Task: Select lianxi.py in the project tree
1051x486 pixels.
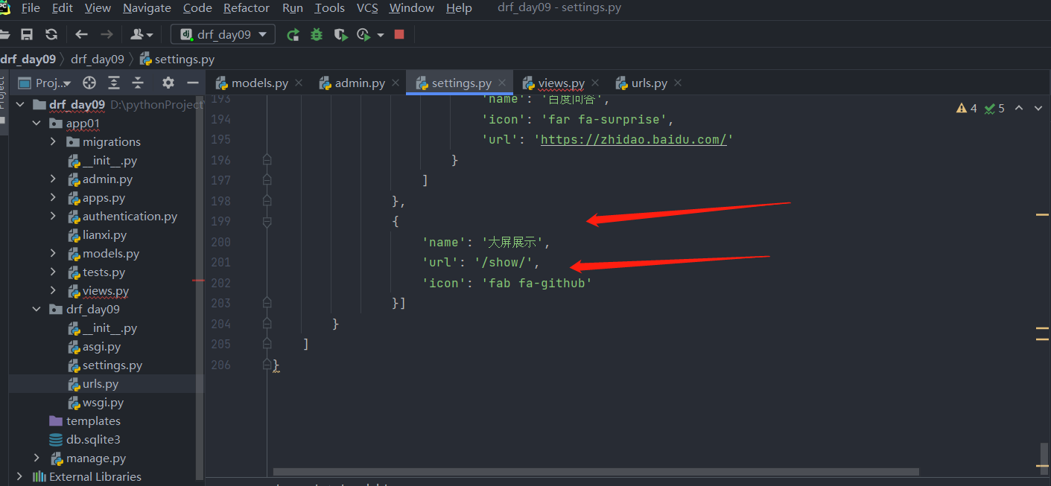Action: click(104, 235)
